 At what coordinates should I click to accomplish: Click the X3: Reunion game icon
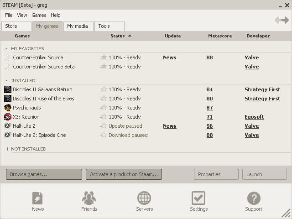8,117
